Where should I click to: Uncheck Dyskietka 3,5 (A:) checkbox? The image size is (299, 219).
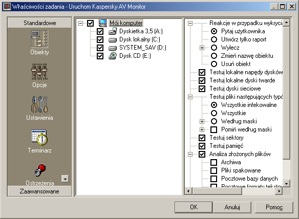100,31
